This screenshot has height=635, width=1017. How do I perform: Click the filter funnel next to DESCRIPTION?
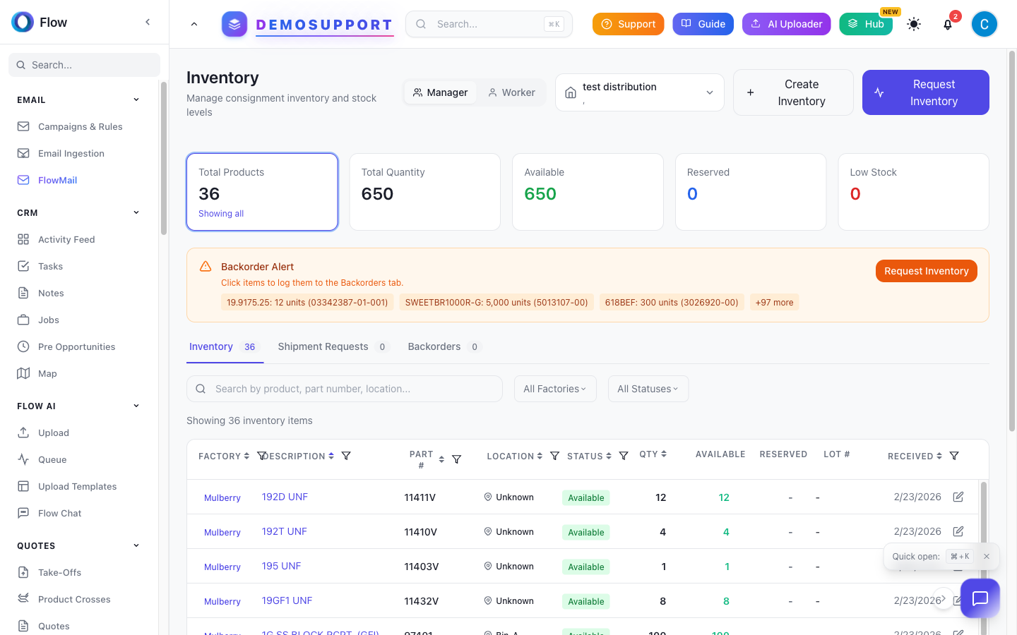click(x=346, y=456)
